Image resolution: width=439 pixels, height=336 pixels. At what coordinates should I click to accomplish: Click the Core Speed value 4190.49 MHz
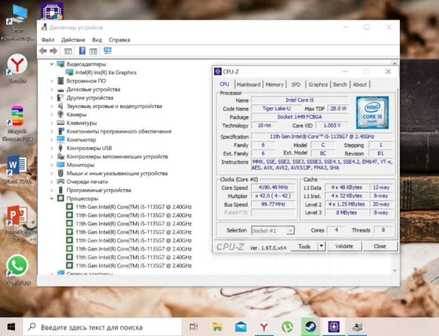coord(273,188)
